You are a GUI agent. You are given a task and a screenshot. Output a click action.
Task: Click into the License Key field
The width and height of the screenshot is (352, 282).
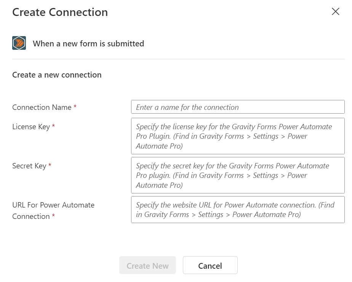pyautogui.click(x=238, y=136)
